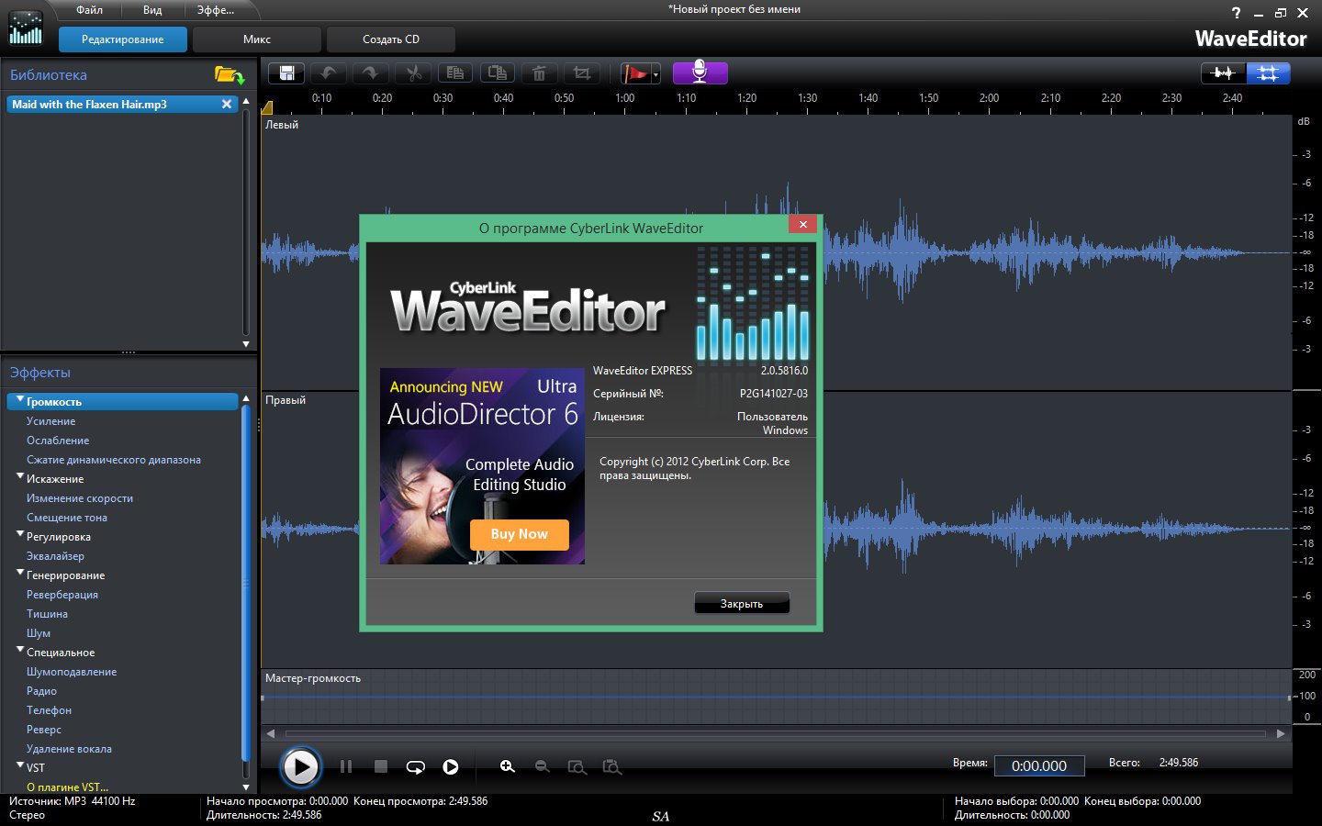The width and height of the screenshot is (1322, 826).
Task: Click the Copy icon in the toolbar
Action: click(x=455, y=73)
